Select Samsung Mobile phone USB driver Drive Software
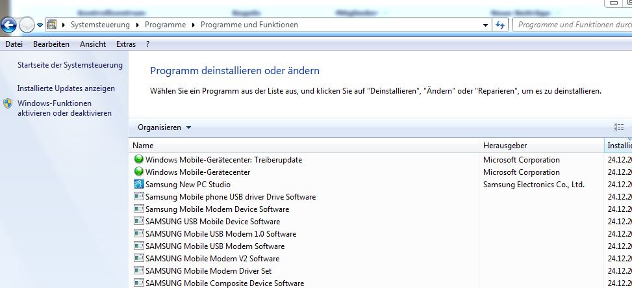Viewport: 632px width, 288px height. pos(231,197)
